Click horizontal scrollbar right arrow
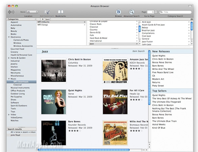Viewport: 198px width, 152px height. point(147,150)
